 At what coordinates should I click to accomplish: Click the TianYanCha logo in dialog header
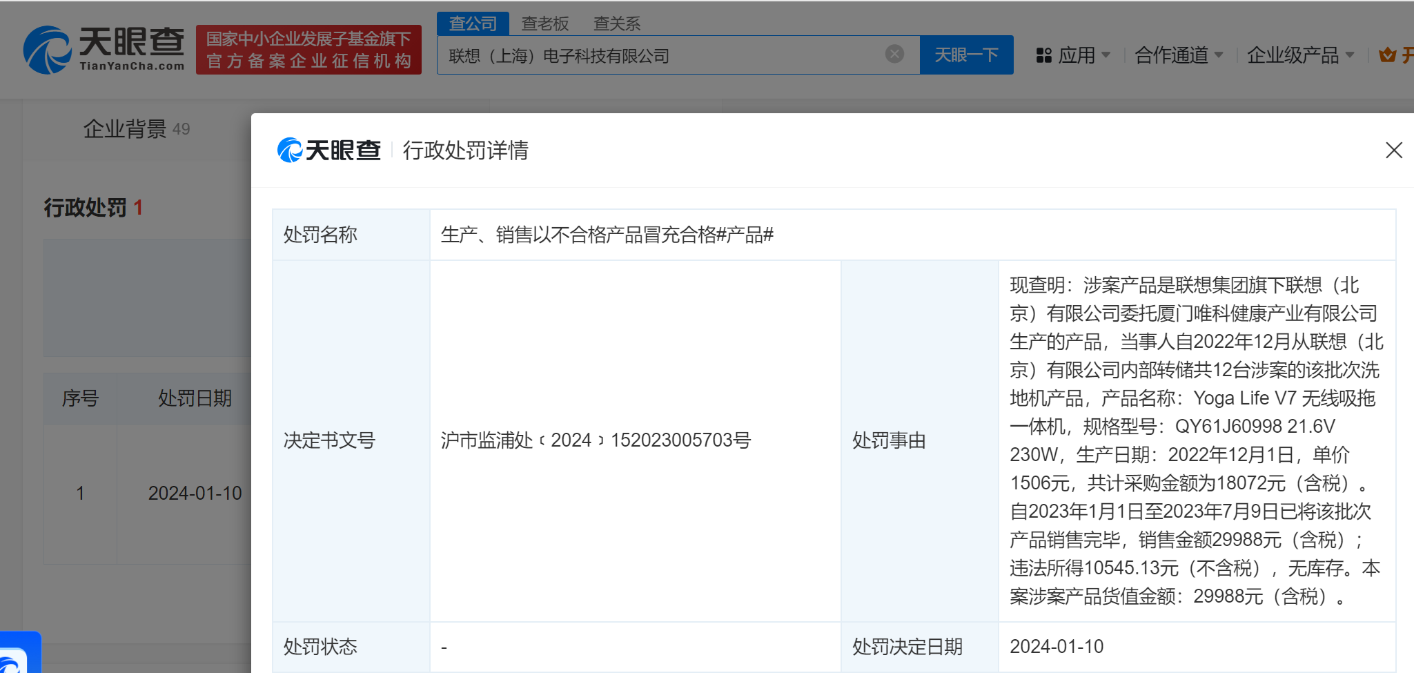pyautogui.click(x=328, y=150)
